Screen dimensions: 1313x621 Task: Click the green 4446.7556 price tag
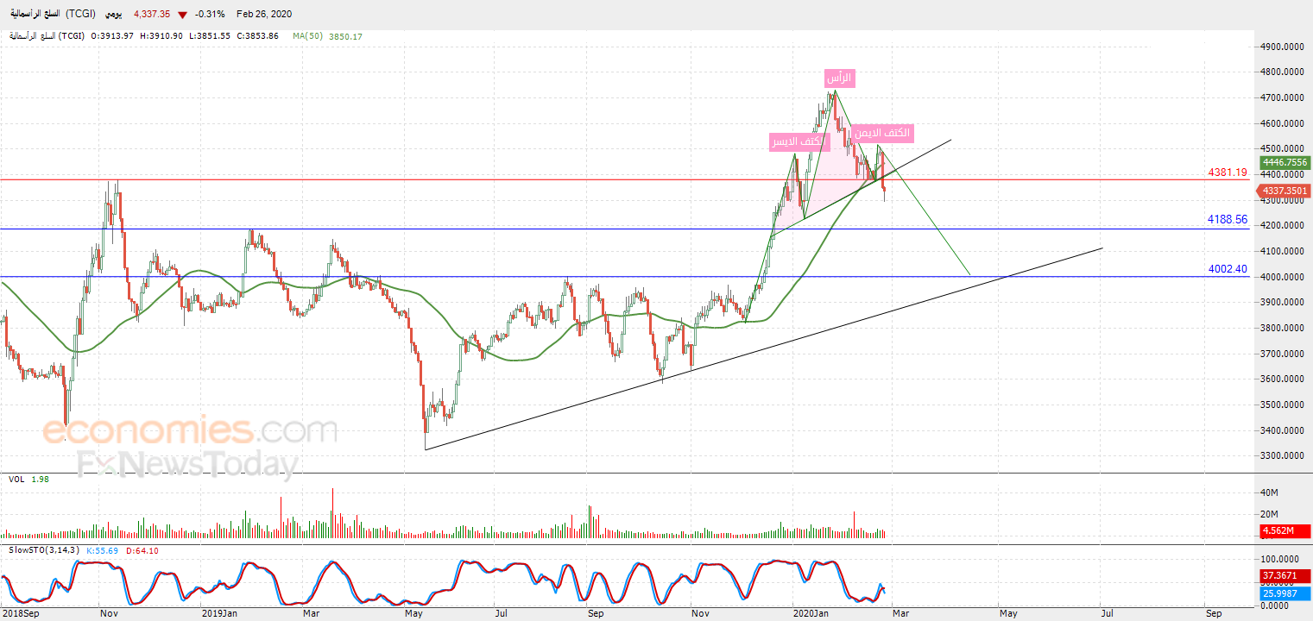1285,162
